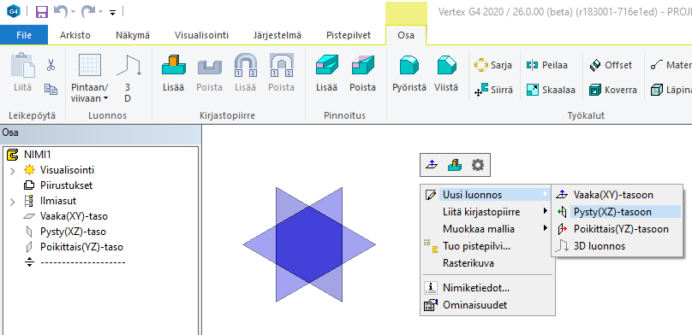Image resolution: width=692 pixels, height=335 pixels.
Task: Click the Koverra shell tool
Action: 613,91
